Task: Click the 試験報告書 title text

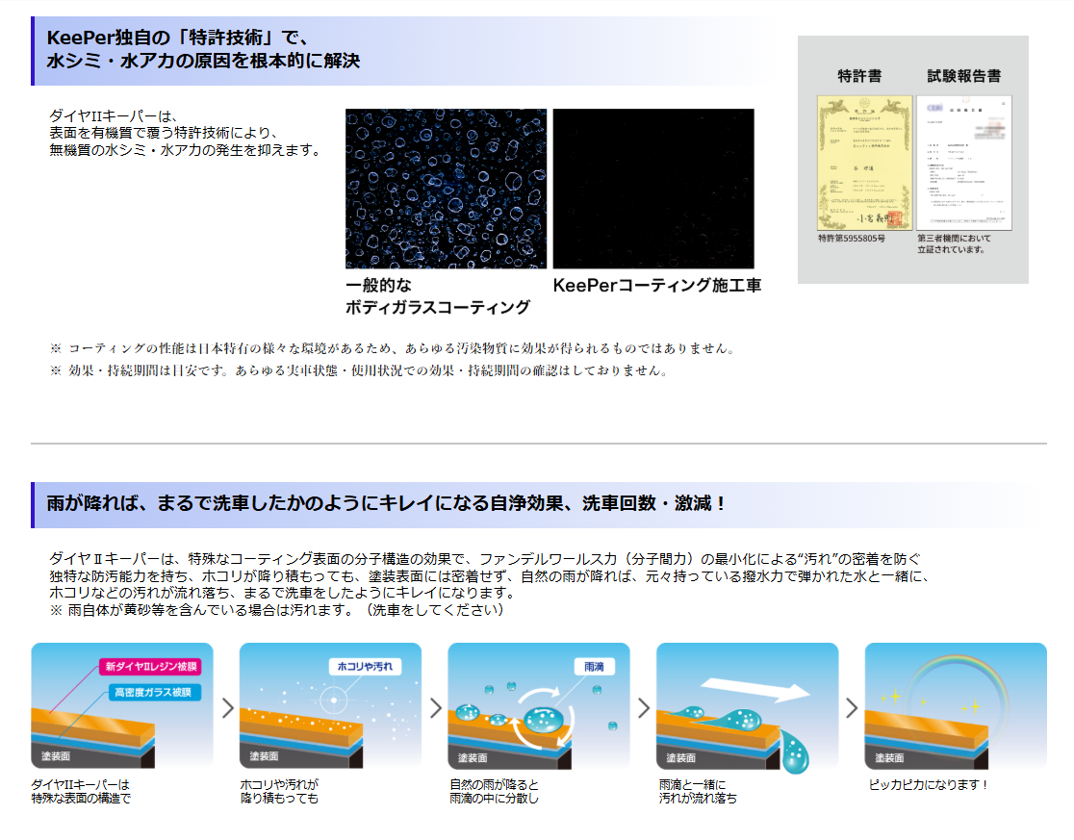Action: [963, 76]
